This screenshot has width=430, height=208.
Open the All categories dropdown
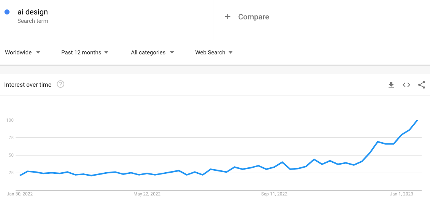(x=152, y=52)
